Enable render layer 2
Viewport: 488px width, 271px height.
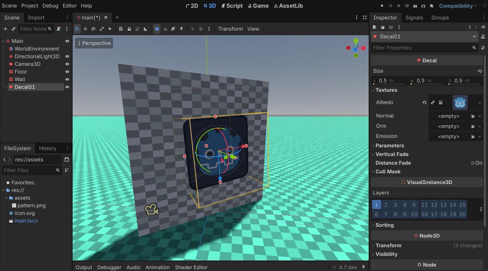click(x=386, y=205)
